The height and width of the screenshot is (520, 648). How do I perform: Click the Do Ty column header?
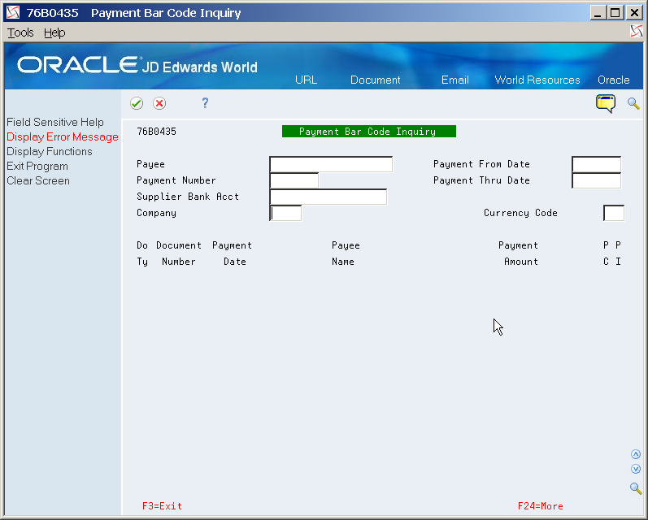point(142,253)
